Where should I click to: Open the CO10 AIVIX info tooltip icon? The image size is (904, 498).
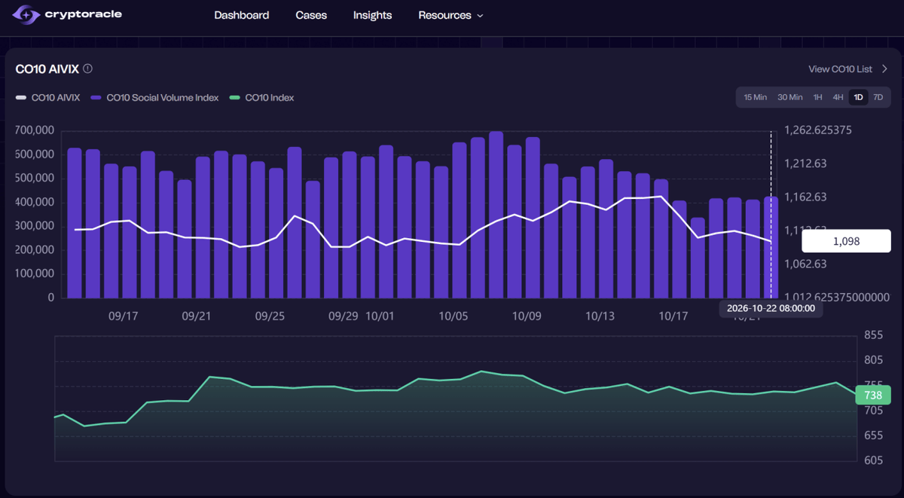[87, 69]
